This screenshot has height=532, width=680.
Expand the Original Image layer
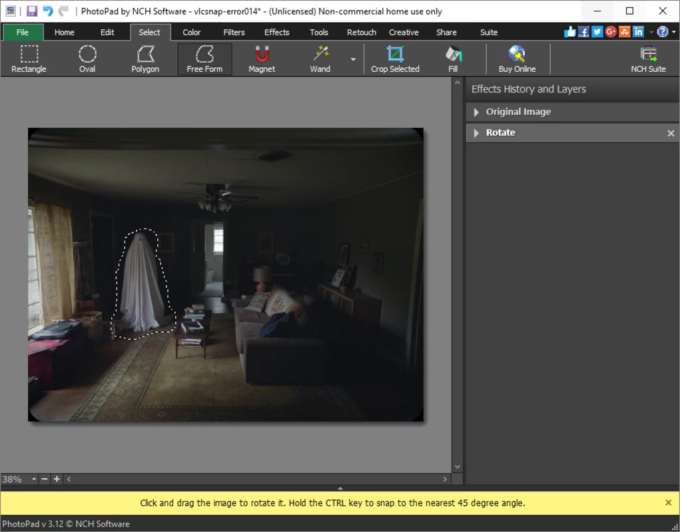tap(476, 112)
